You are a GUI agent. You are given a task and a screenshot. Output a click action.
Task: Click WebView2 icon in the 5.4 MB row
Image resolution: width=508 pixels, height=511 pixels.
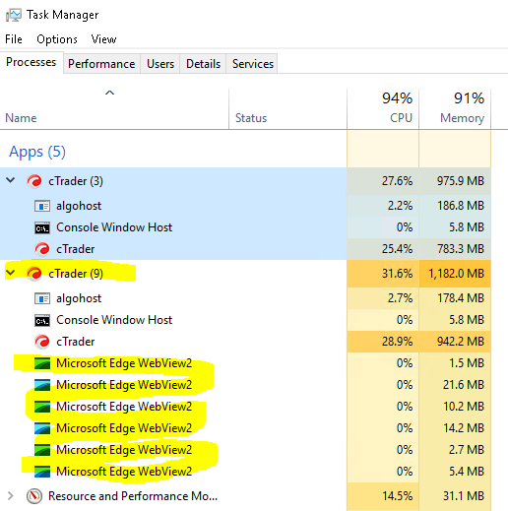coord(42,472)
